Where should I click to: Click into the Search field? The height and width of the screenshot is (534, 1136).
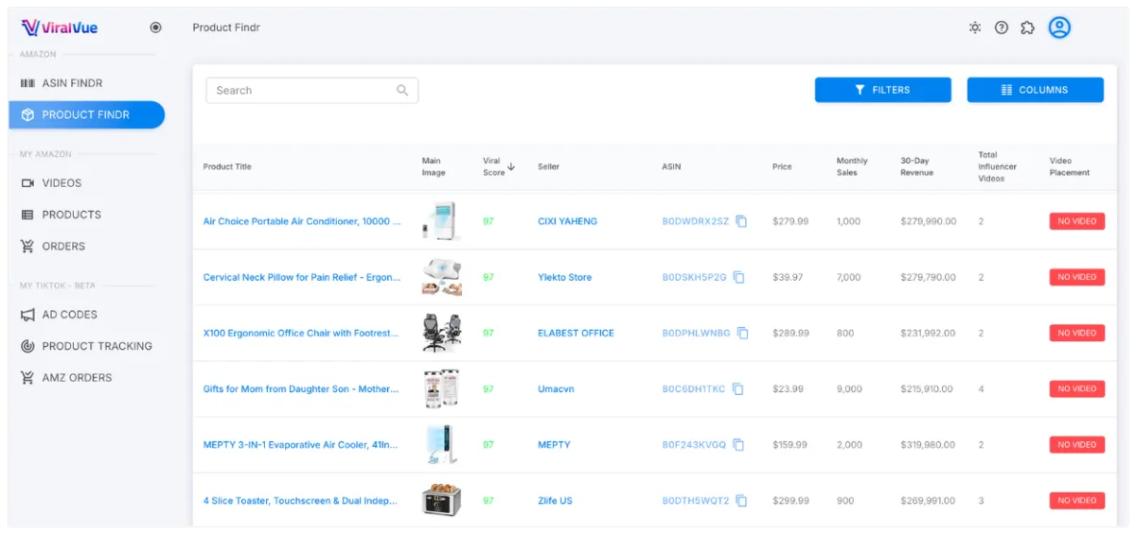point(311,91)
